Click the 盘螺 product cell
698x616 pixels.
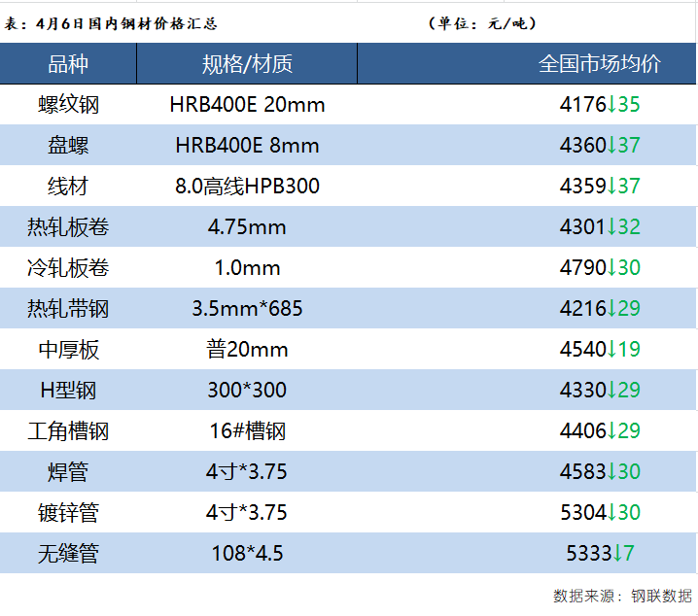pyautogui.click(x=68, y=146)
